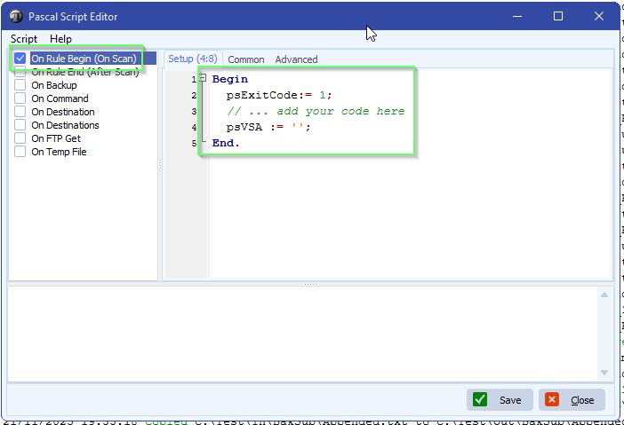Switch to the Setup (4:8) tab
624x425 pixels.
[x=193, y=59]
